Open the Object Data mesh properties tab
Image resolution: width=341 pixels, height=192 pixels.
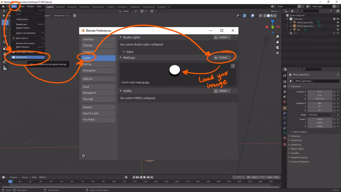[x=285, y=133]
